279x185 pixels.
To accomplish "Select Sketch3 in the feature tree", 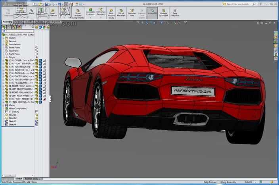I will pyautogui.click(x=12, y=121).
